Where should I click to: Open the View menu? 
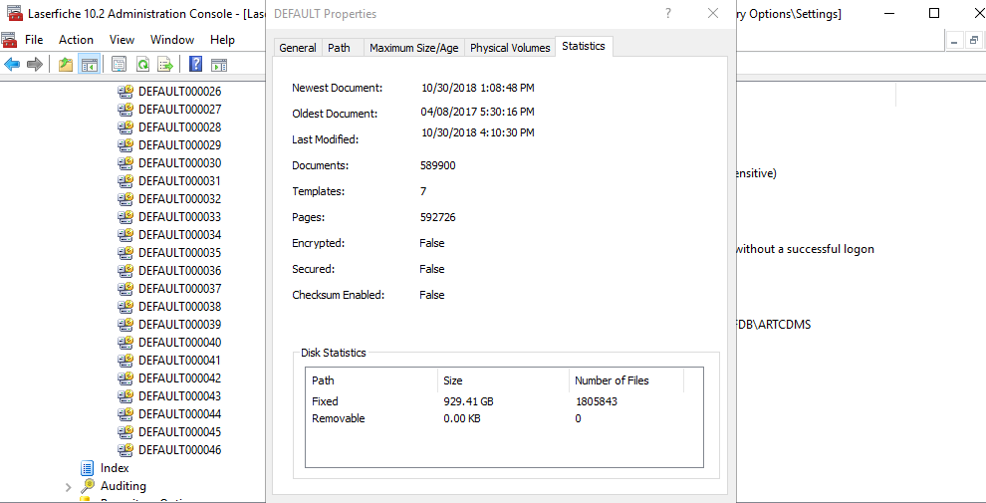click(x=122, y=40)
